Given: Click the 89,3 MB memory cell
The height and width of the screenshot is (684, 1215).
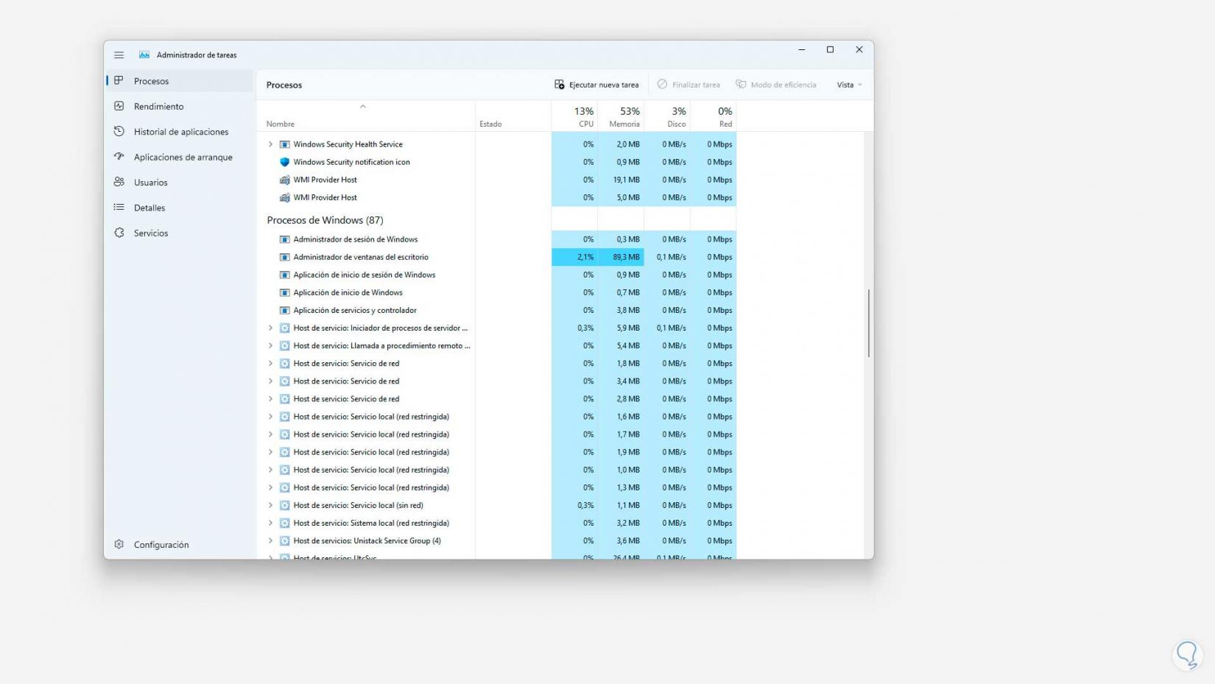Looking at the screenshot, I should [x=621, y=257].
